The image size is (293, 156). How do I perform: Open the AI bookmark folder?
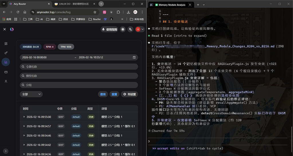40,19
